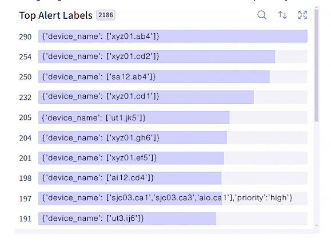Choose the sa12.ab4 label row
This screenshot has width=331, height=243.
click(x=173, y=77)
